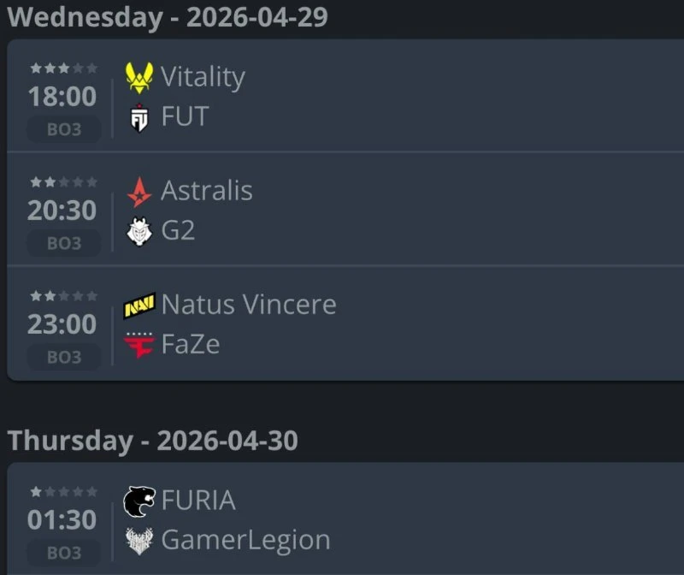Open the Natus Vincere team name
This screenshot has height=575, width=684.
click(249, 305)
